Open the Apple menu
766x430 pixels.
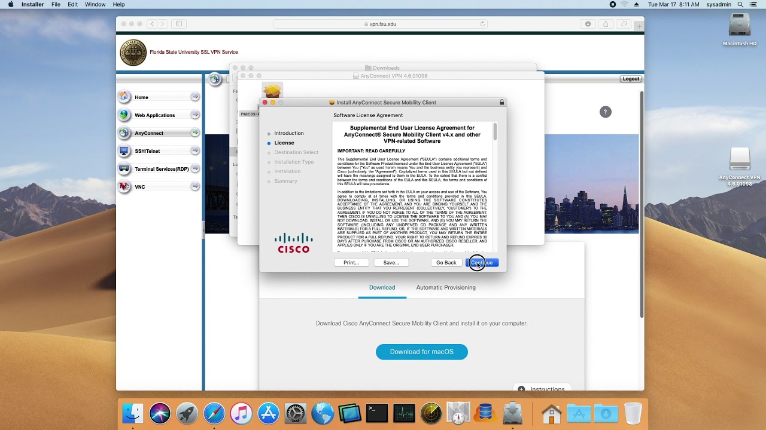click(x=11, y=4)
